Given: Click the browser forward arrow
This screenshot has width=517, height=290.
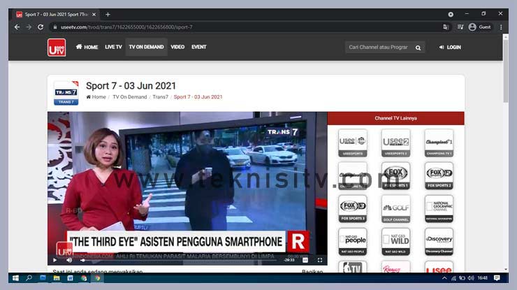Looking at the screenshot, I should pos(29,27).
